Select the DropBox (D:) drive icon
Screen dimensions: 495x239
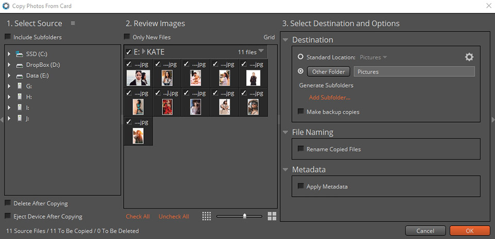(20, 64)
